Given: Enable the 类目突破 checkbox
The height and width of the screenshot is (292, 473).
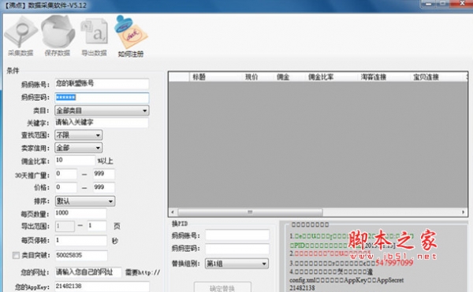Looking at the screenshot, I should (x=16, y=255).
